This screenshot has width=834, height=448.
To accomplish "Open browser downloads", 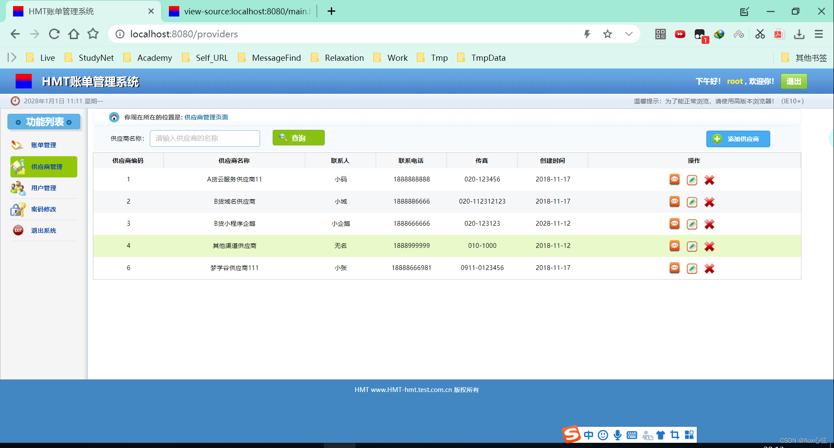I will coord(799,34).
